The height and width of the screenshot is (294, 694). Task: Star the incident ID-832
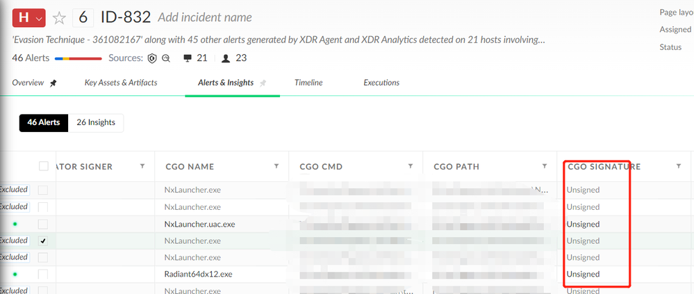coord(59,17)
